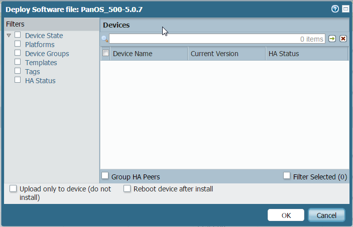Sort by Device Name column header
Image resolution: width=353 pixels, height=227 pixels.
[x=133, y=54]
